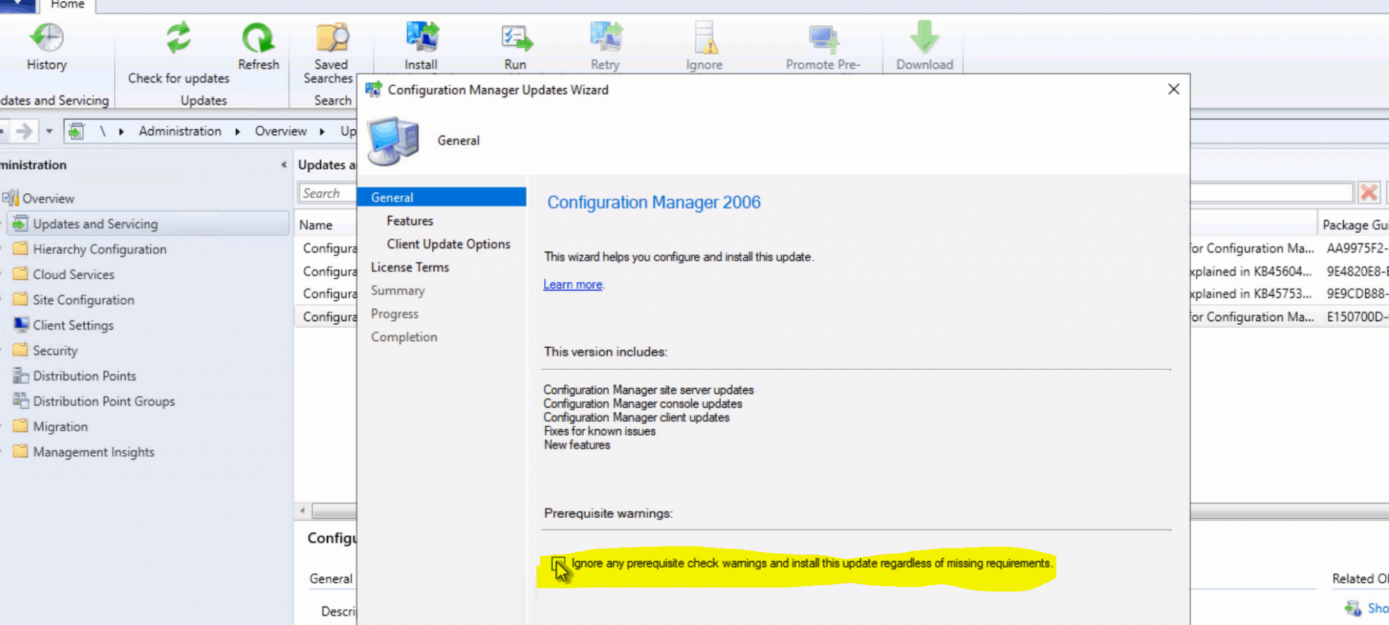The width and height of the screenshot is (1389, 625).
Task: Open the Hierarchy Configuration folder
Action: (x=99, y=249)
